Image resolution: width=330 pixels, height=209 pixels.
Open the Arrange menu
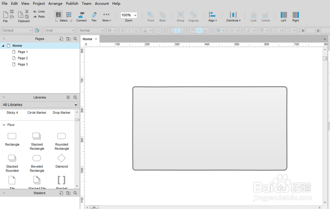pyautogui.click(x=55, y=4)
